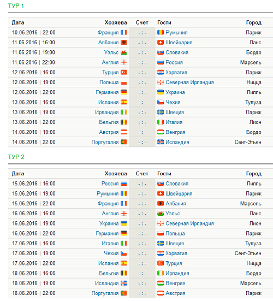The width and height of the screenshot is (273, 301).
Task: Open the Северная Ирландия link in the Польша row
Action: [x=189, y=82]
